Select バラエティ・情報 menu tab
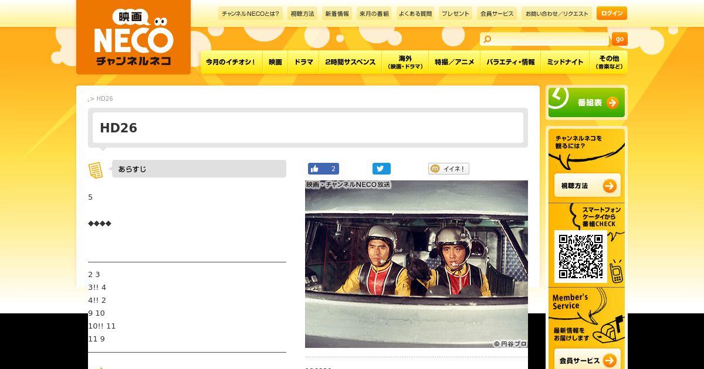Viewport: 704px width, 369px height. 510,62
